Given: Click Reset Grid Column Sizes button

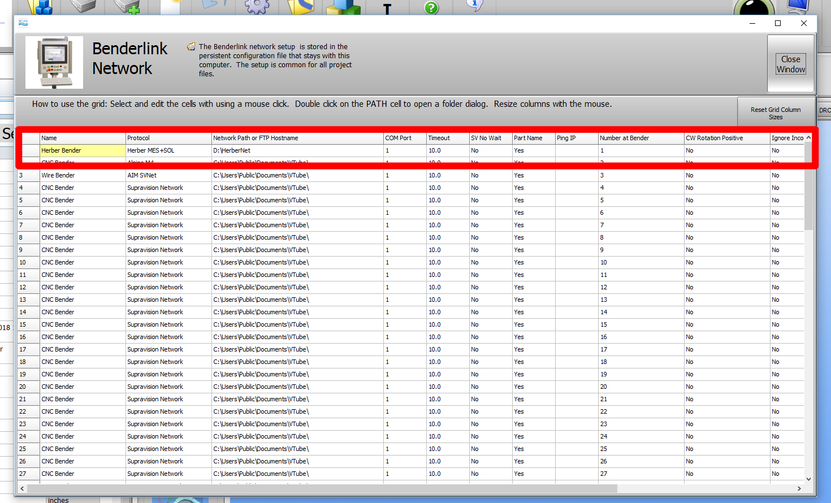Looking at the screenshot, I should (x=775, y=113).
